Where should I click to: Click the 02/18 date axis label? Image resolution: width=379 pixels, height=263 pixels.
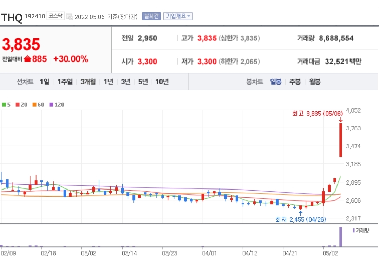(x=48, y=253)
